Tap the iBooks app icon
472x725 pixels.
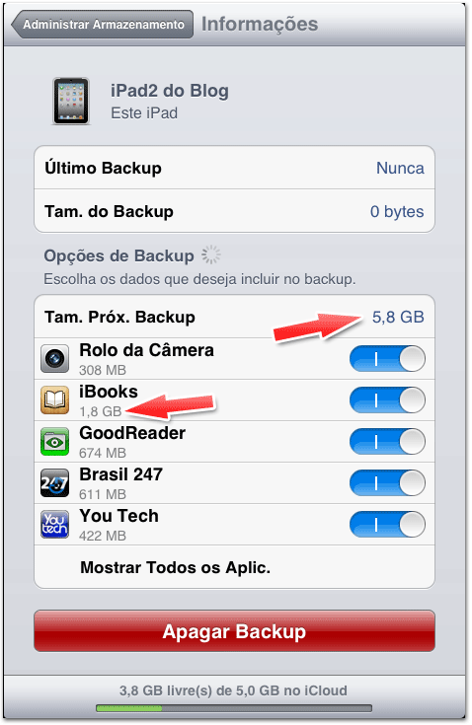(x=54, y=399)
